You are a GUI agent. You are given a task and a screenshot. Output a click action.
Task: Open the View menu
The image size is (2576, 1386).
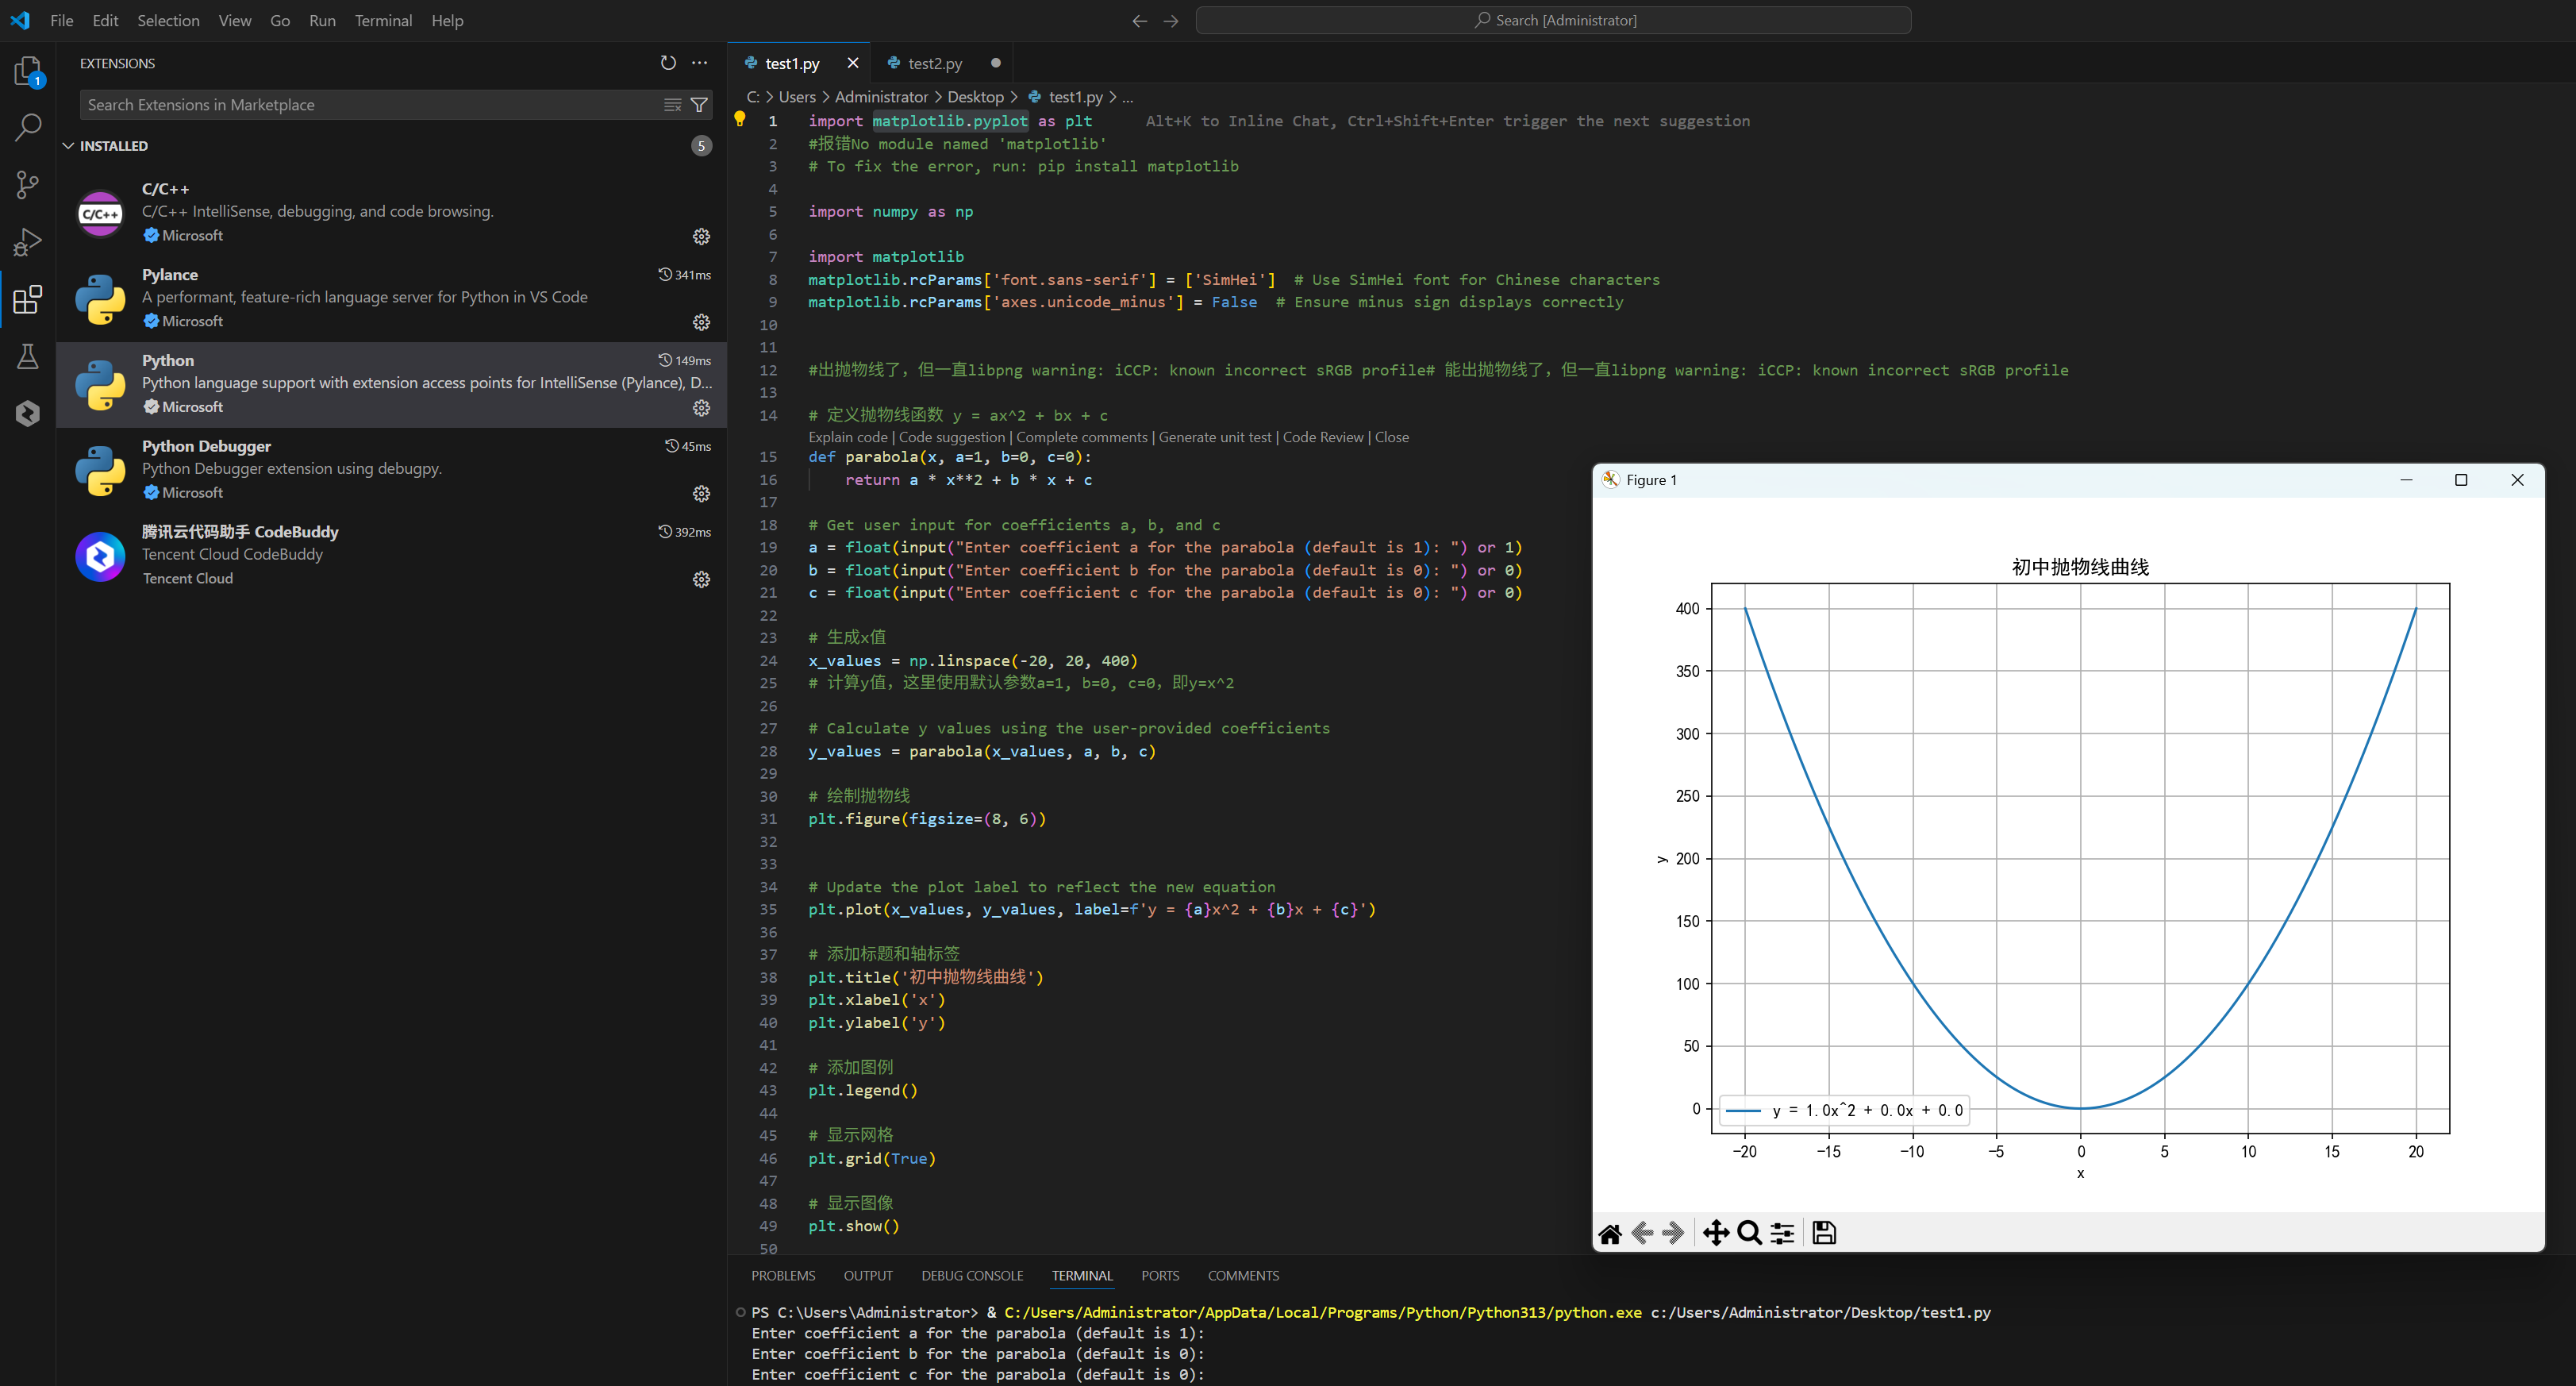[x=235, y=20]
